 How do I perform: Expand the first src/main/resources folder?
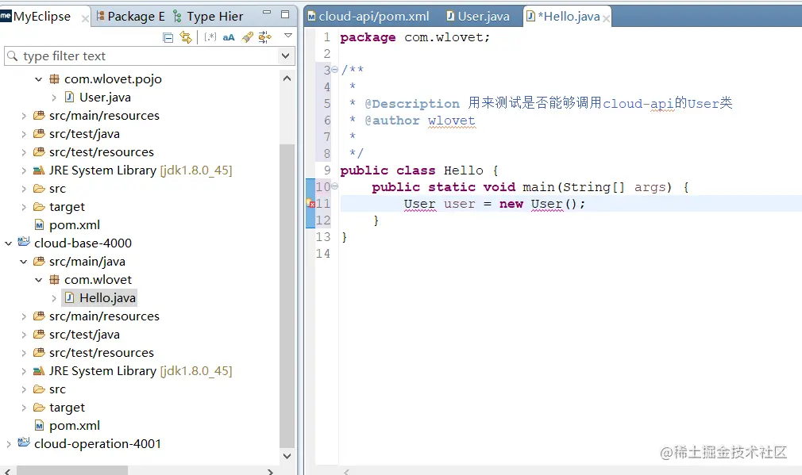tap(24, 116)
